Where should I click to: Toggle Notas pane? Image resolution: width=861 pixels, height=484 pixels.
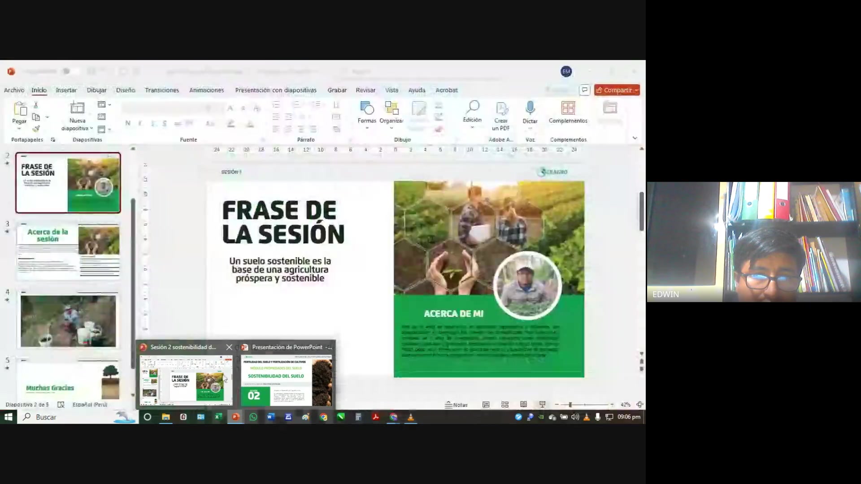[456, 405]
